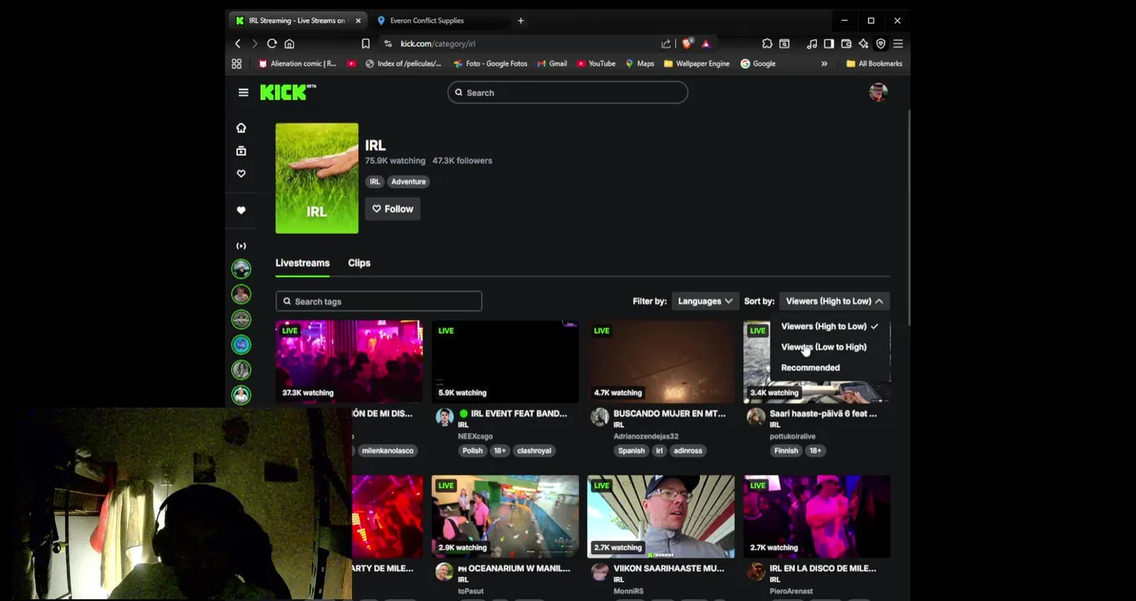This screenshot has height=601, width=1136.
Task: Click the share icon in the address bar
Action: click(666, 43)
